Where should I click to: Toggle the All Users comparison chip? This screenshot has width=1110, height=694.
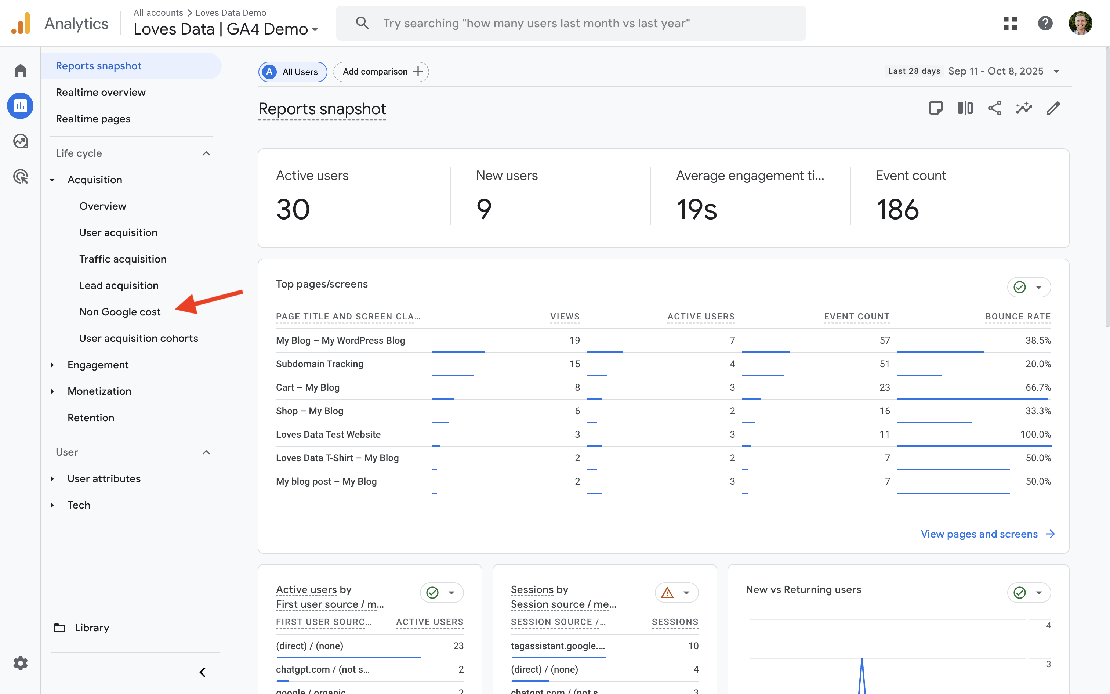coord(293,72)
